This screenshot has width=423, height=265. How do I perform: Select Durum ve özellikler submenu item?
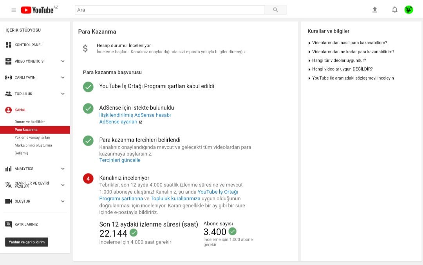pyautogui.click(x=30, y=122)
